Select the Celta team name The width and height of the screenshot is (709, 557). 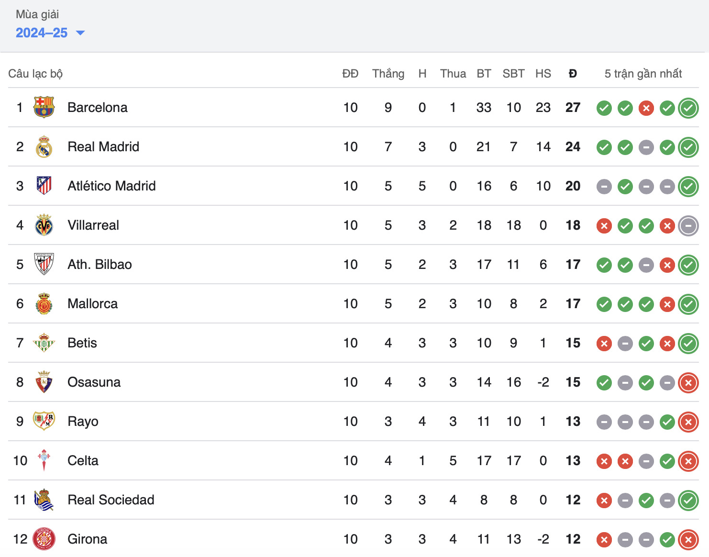pyautogui.click(x=83, y=460)
